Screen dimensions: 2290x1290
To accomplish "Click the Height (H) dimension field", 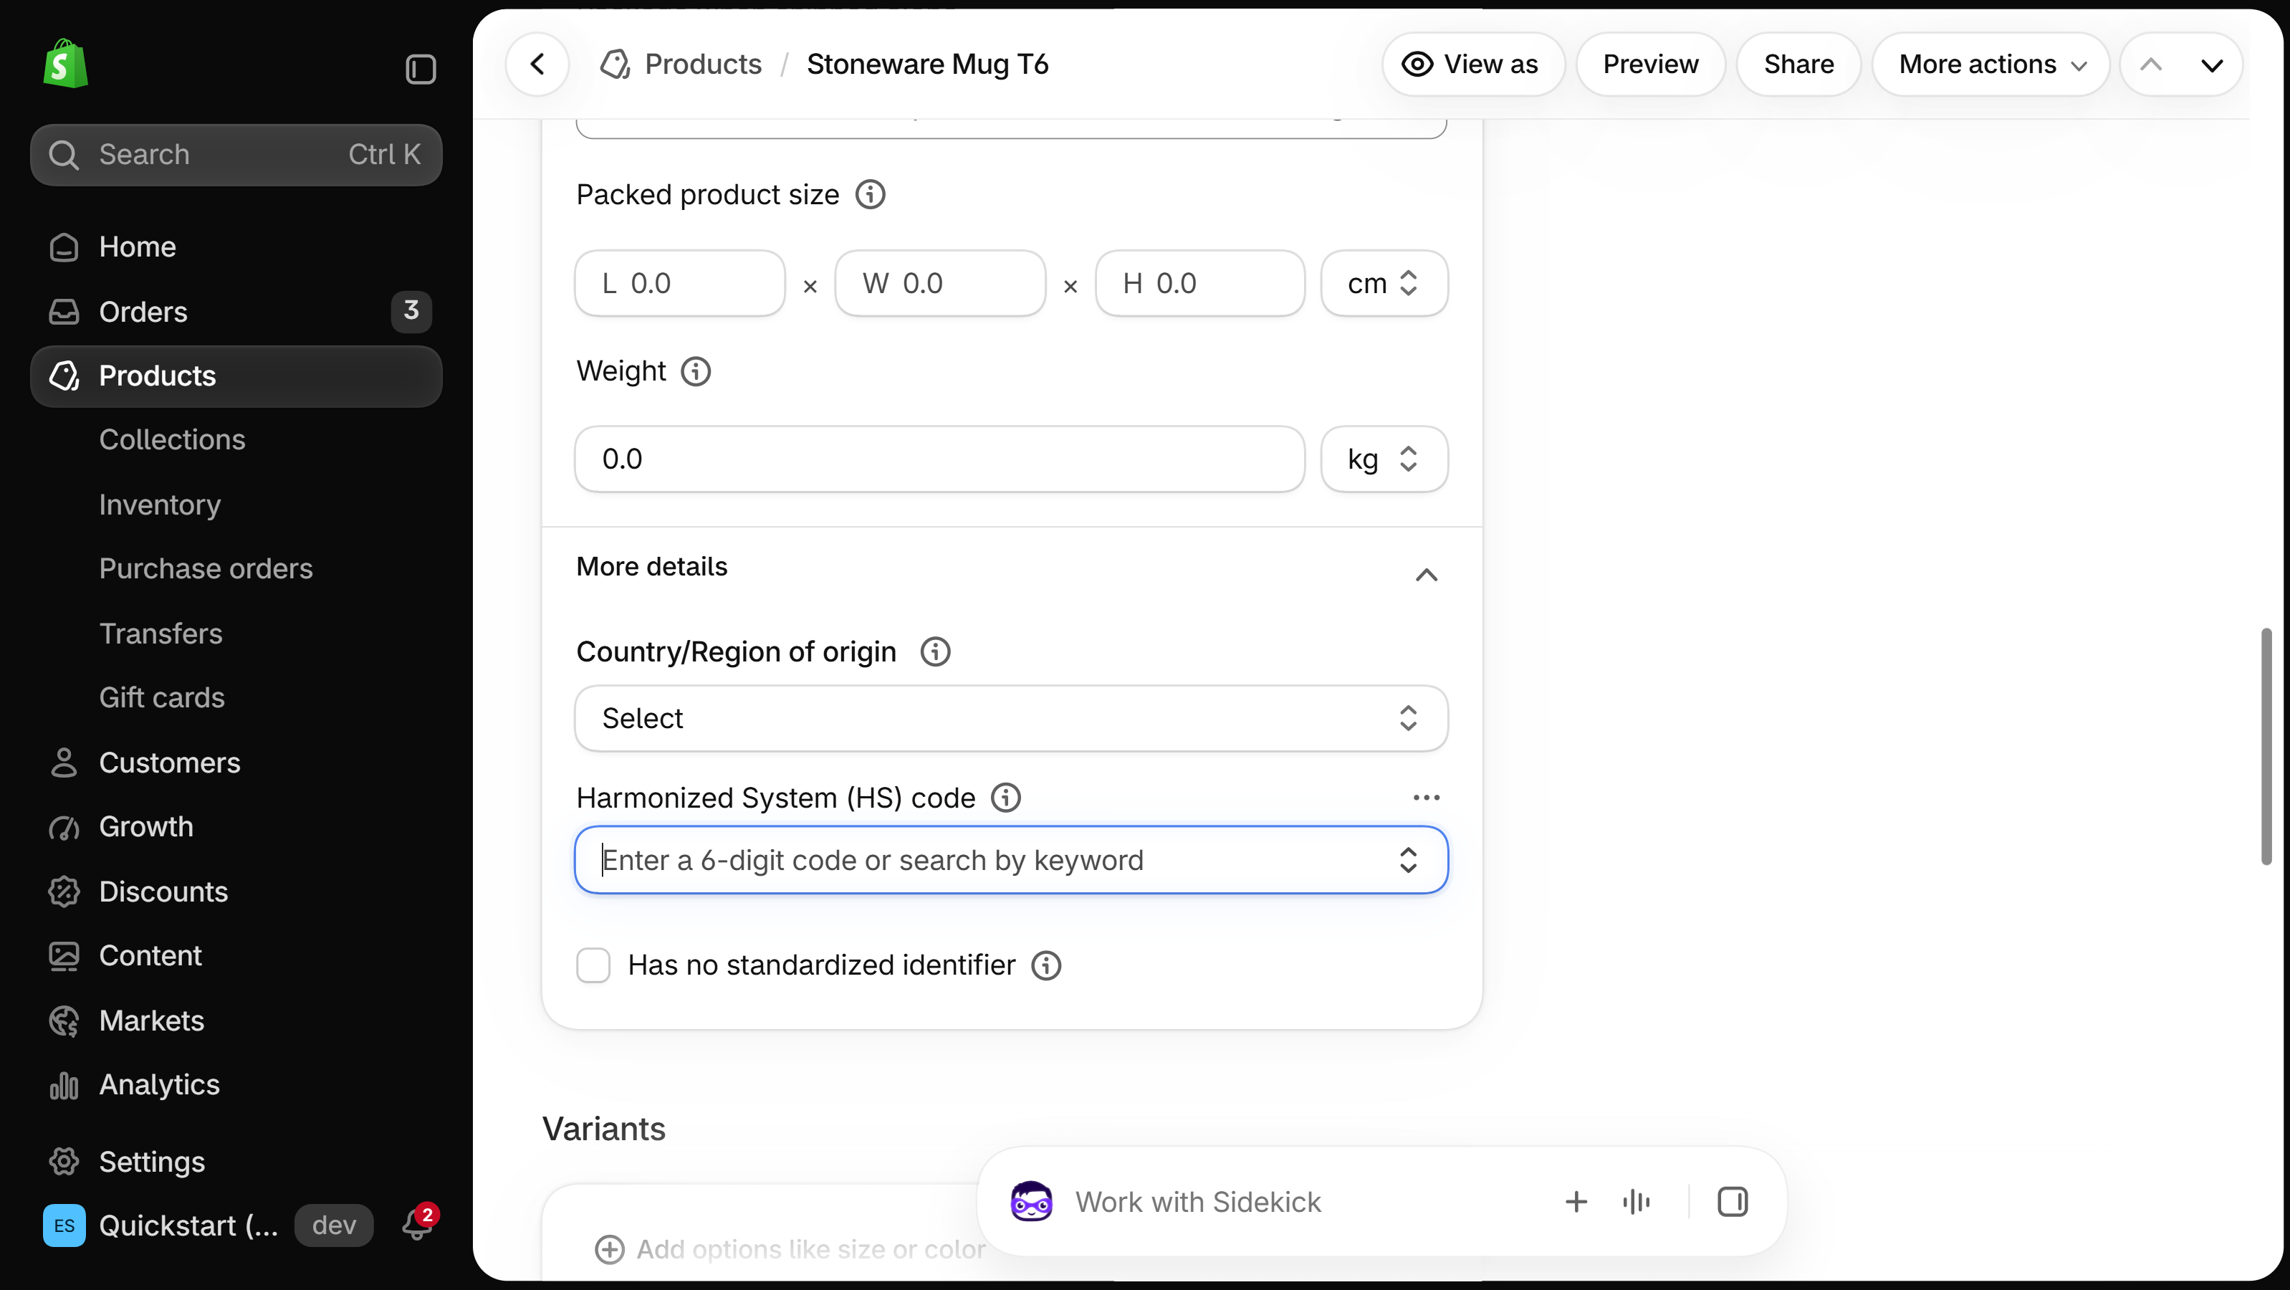I will coord(1200,282).
